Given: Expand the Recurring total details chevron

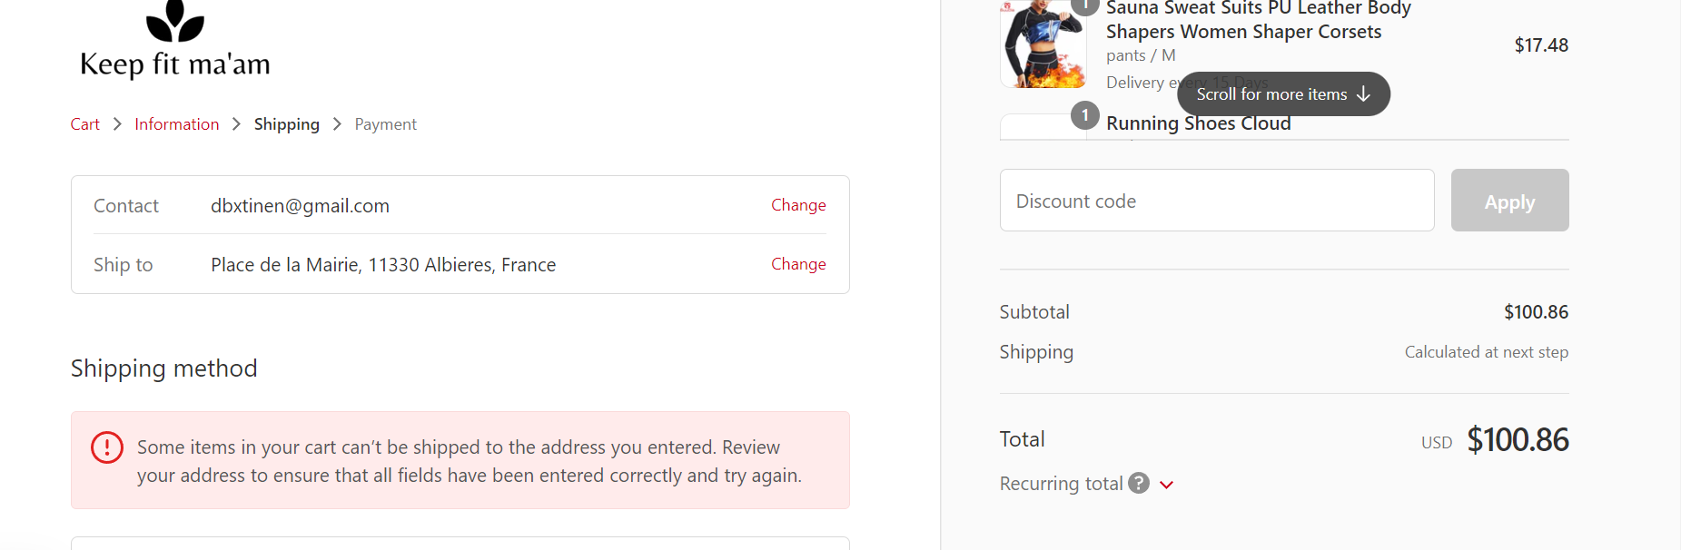Looking at the screenshot, I should [1167, 485].
